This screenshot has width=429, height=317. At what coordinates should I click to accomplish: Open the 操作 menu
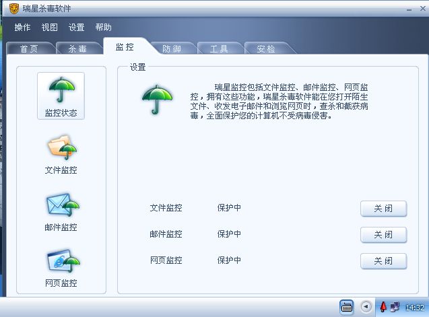pos(22,27)
